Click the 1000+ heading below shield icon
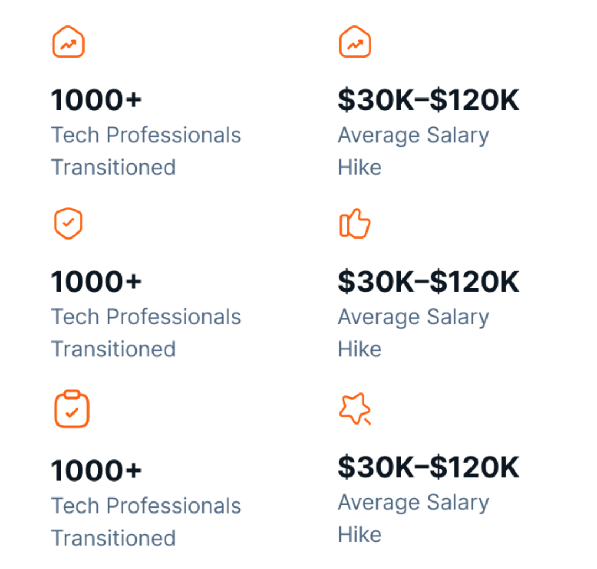This screenshot has height=569, width=597. (96, 282)
